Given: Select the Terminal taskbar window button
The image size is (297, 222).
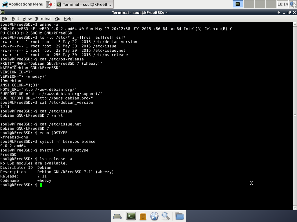Looking at the screenshot, I should coord(85,4).
